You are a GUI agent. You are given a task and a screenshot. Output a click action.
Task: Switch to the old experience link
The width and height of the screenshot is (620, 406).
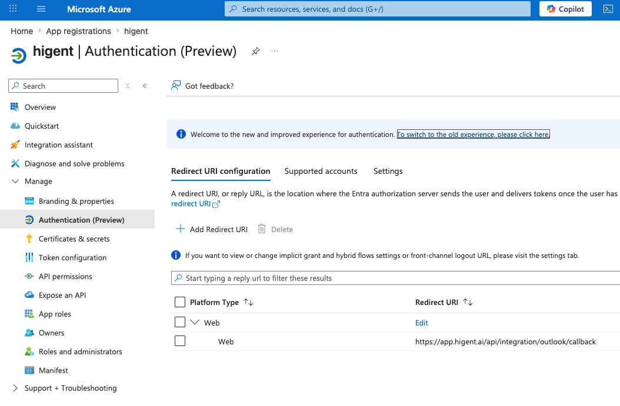click(x=474, y=135)
